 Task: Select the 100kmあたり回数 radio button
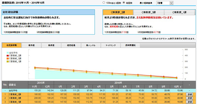coord(104,2)
